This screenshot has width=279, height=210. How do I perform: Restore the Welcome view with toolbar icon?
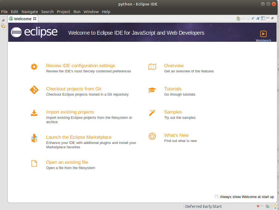pos(272,18)
